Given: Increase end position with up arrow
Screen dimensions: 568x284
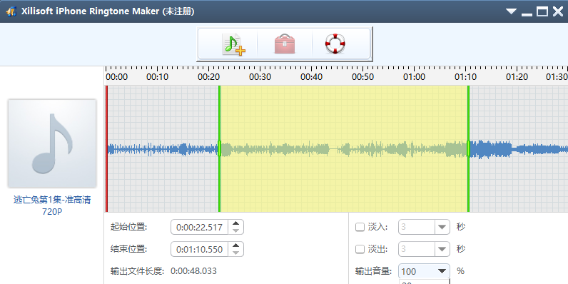Looking at the screenshot, I should 235,245.
